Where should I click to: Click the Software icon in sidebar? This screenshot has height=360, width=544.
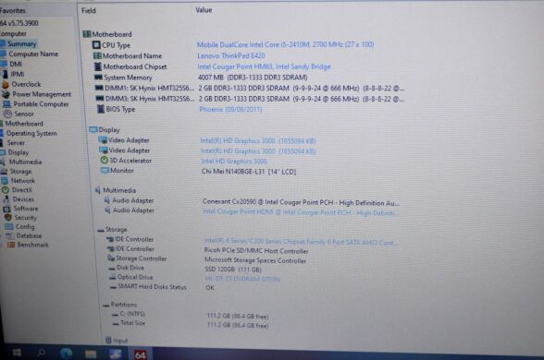tap(6, 209)
